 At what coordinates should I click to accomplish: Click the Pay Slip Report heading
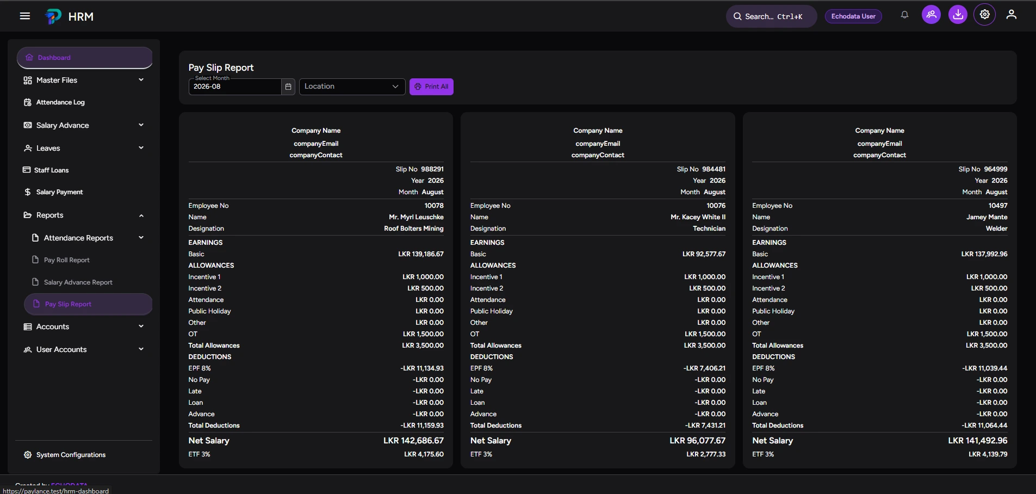[221, 67]
